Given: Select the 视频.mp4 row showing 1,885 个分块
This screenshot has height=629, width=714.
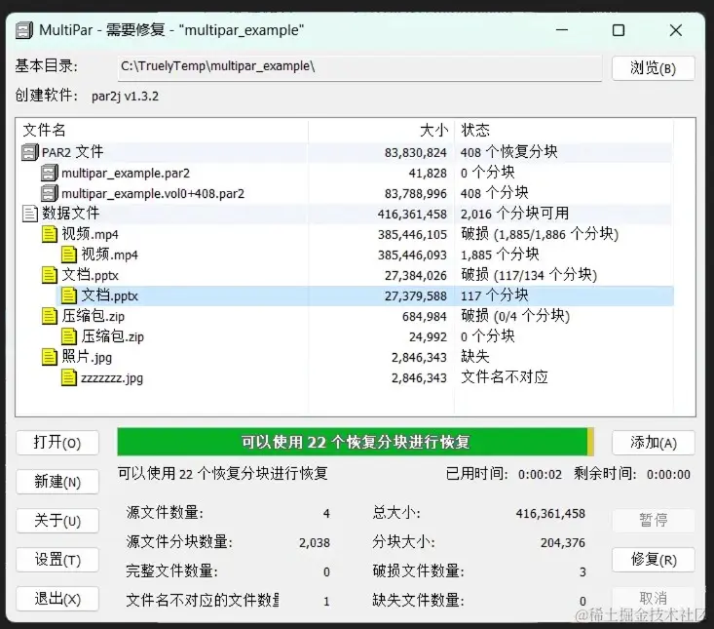Looking at the screenshot, I should click(x=347, y=255).
